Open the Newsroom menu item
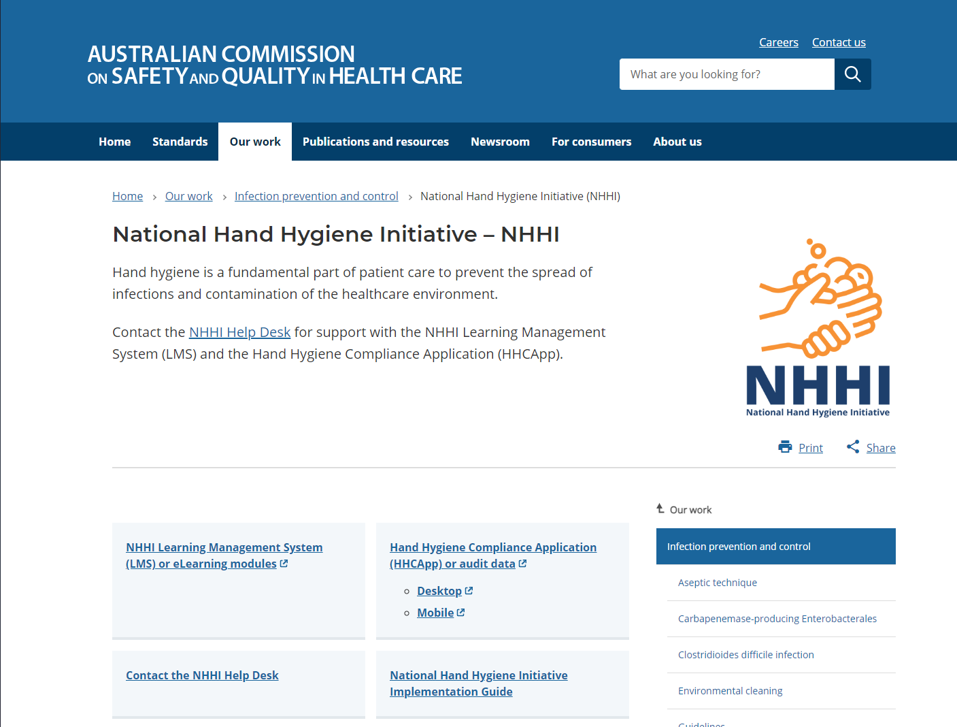957x727 pixels. pyautogui.click(x=500, y=142)
